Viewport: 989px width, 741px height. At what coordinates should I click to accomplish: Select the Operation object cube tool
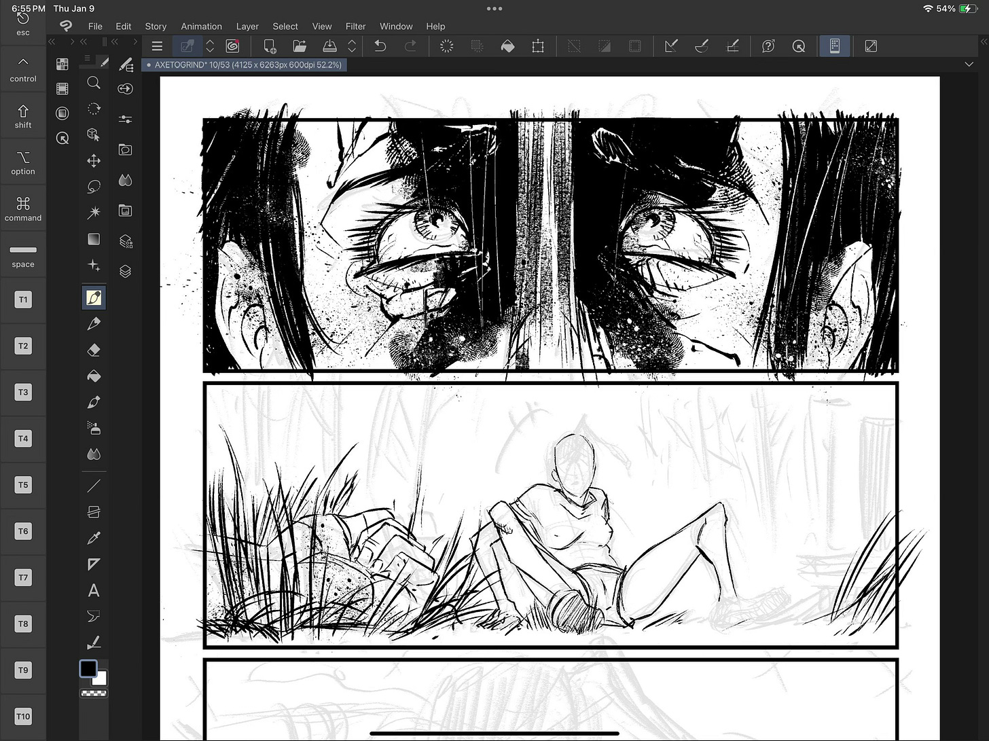(x=94, y=134)
